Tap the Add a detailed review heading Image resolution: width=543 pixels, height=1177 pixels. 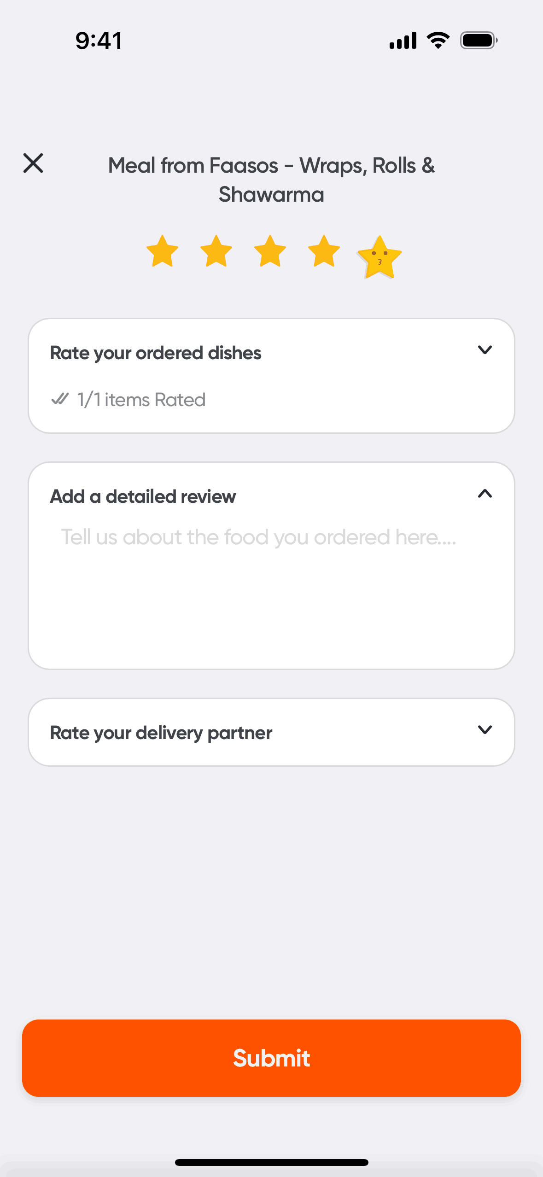coord(143,497)
